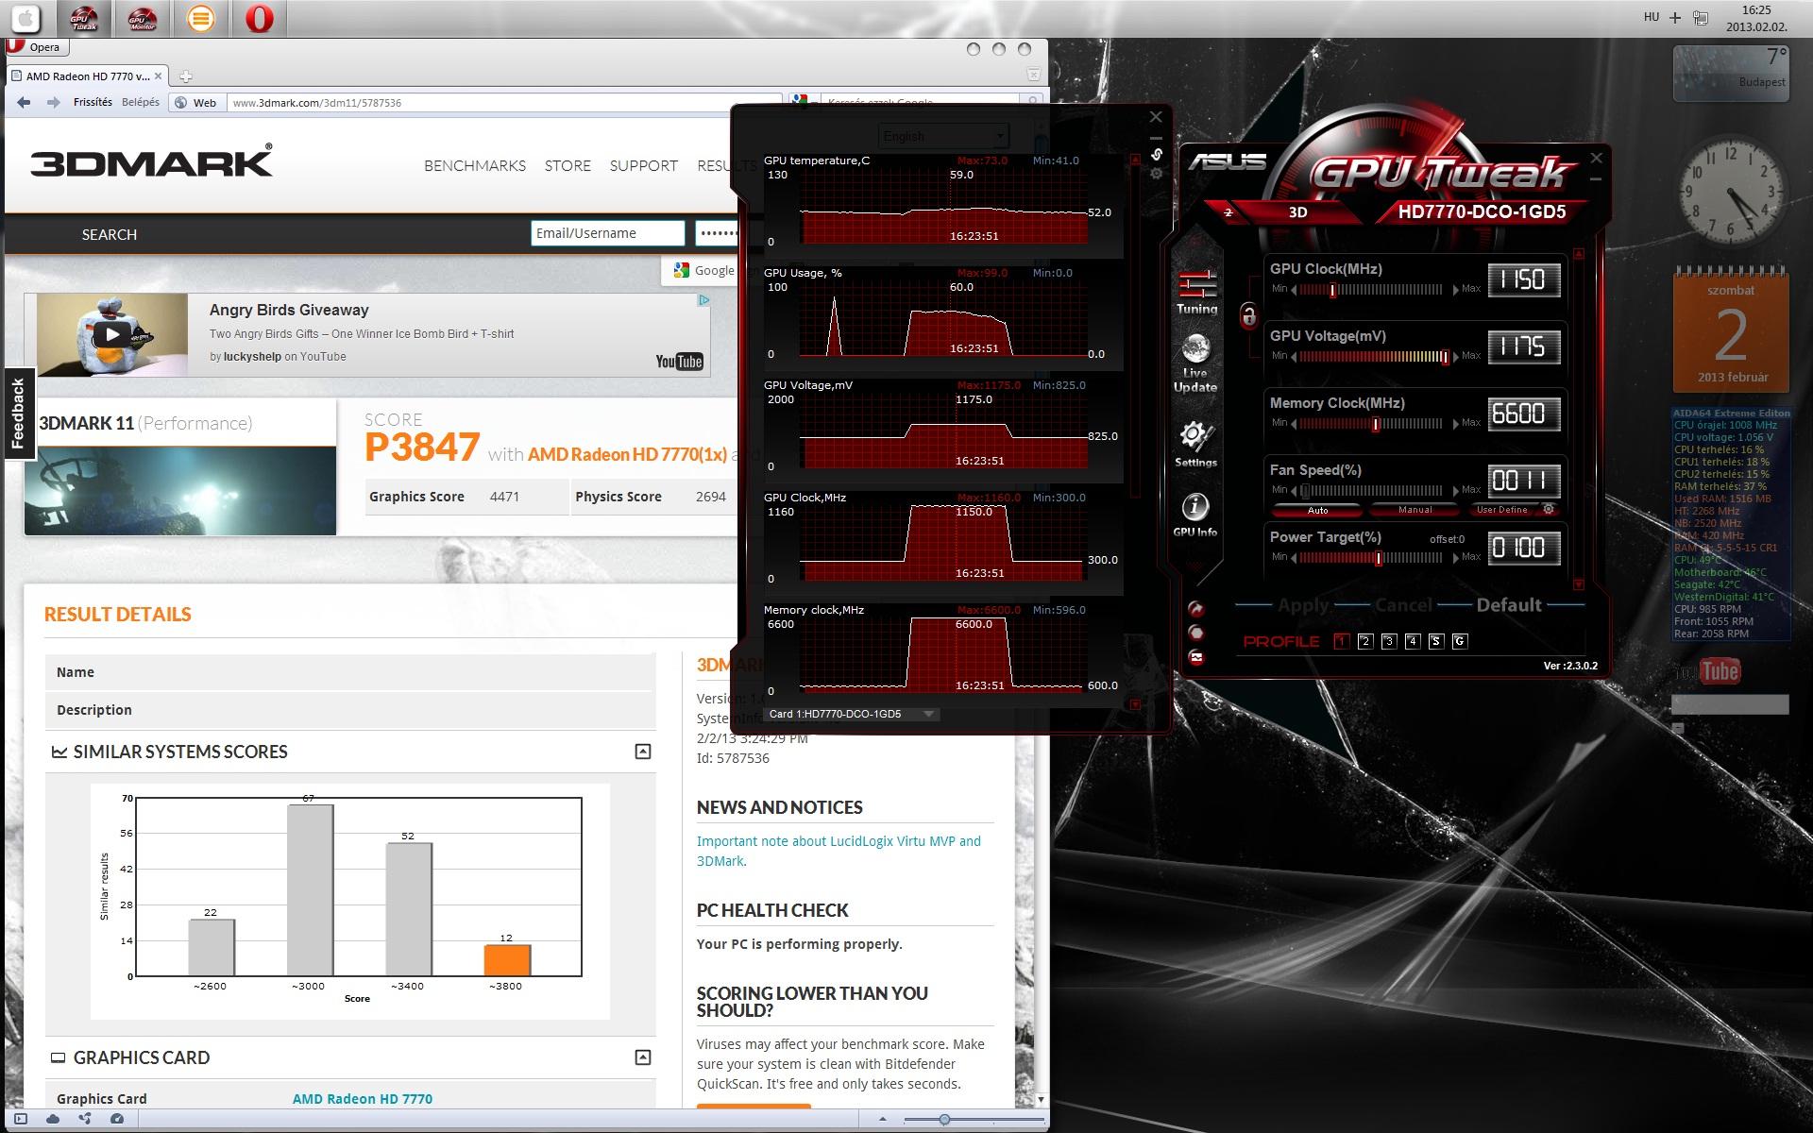Select profile 4 in GPU Tweak
The width and height of the screenshot is (1813, 1133).
click(x=1412, y=641)
